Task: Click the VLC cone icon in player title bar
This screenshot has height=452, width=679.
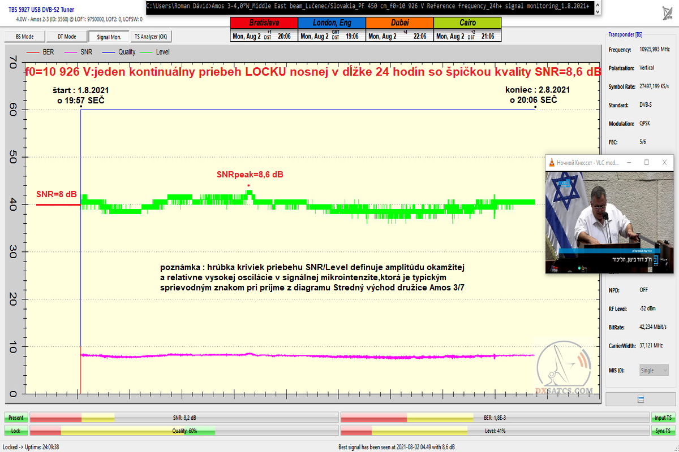Action: 552,163
